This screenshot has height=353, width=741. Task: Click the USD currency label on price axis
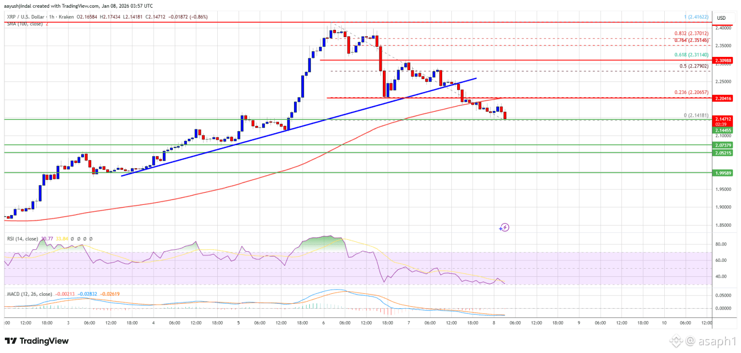pos(722,18)
